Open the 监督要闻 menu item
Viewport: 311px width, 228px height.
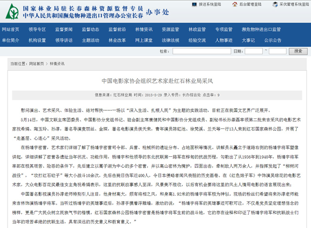coord(64,30)
